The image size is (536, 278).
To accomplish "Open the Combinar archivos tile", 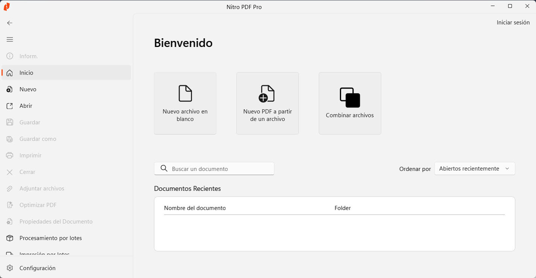I will [350, 103].
